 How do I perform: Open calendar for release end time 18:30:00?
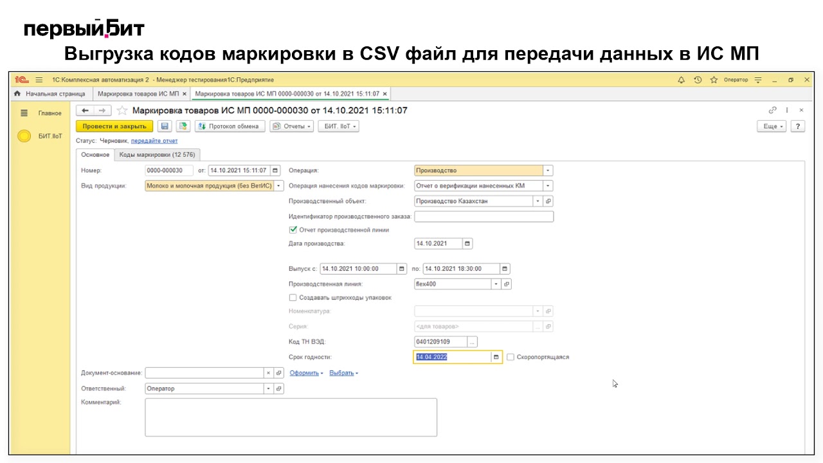[x=505, y=268]
